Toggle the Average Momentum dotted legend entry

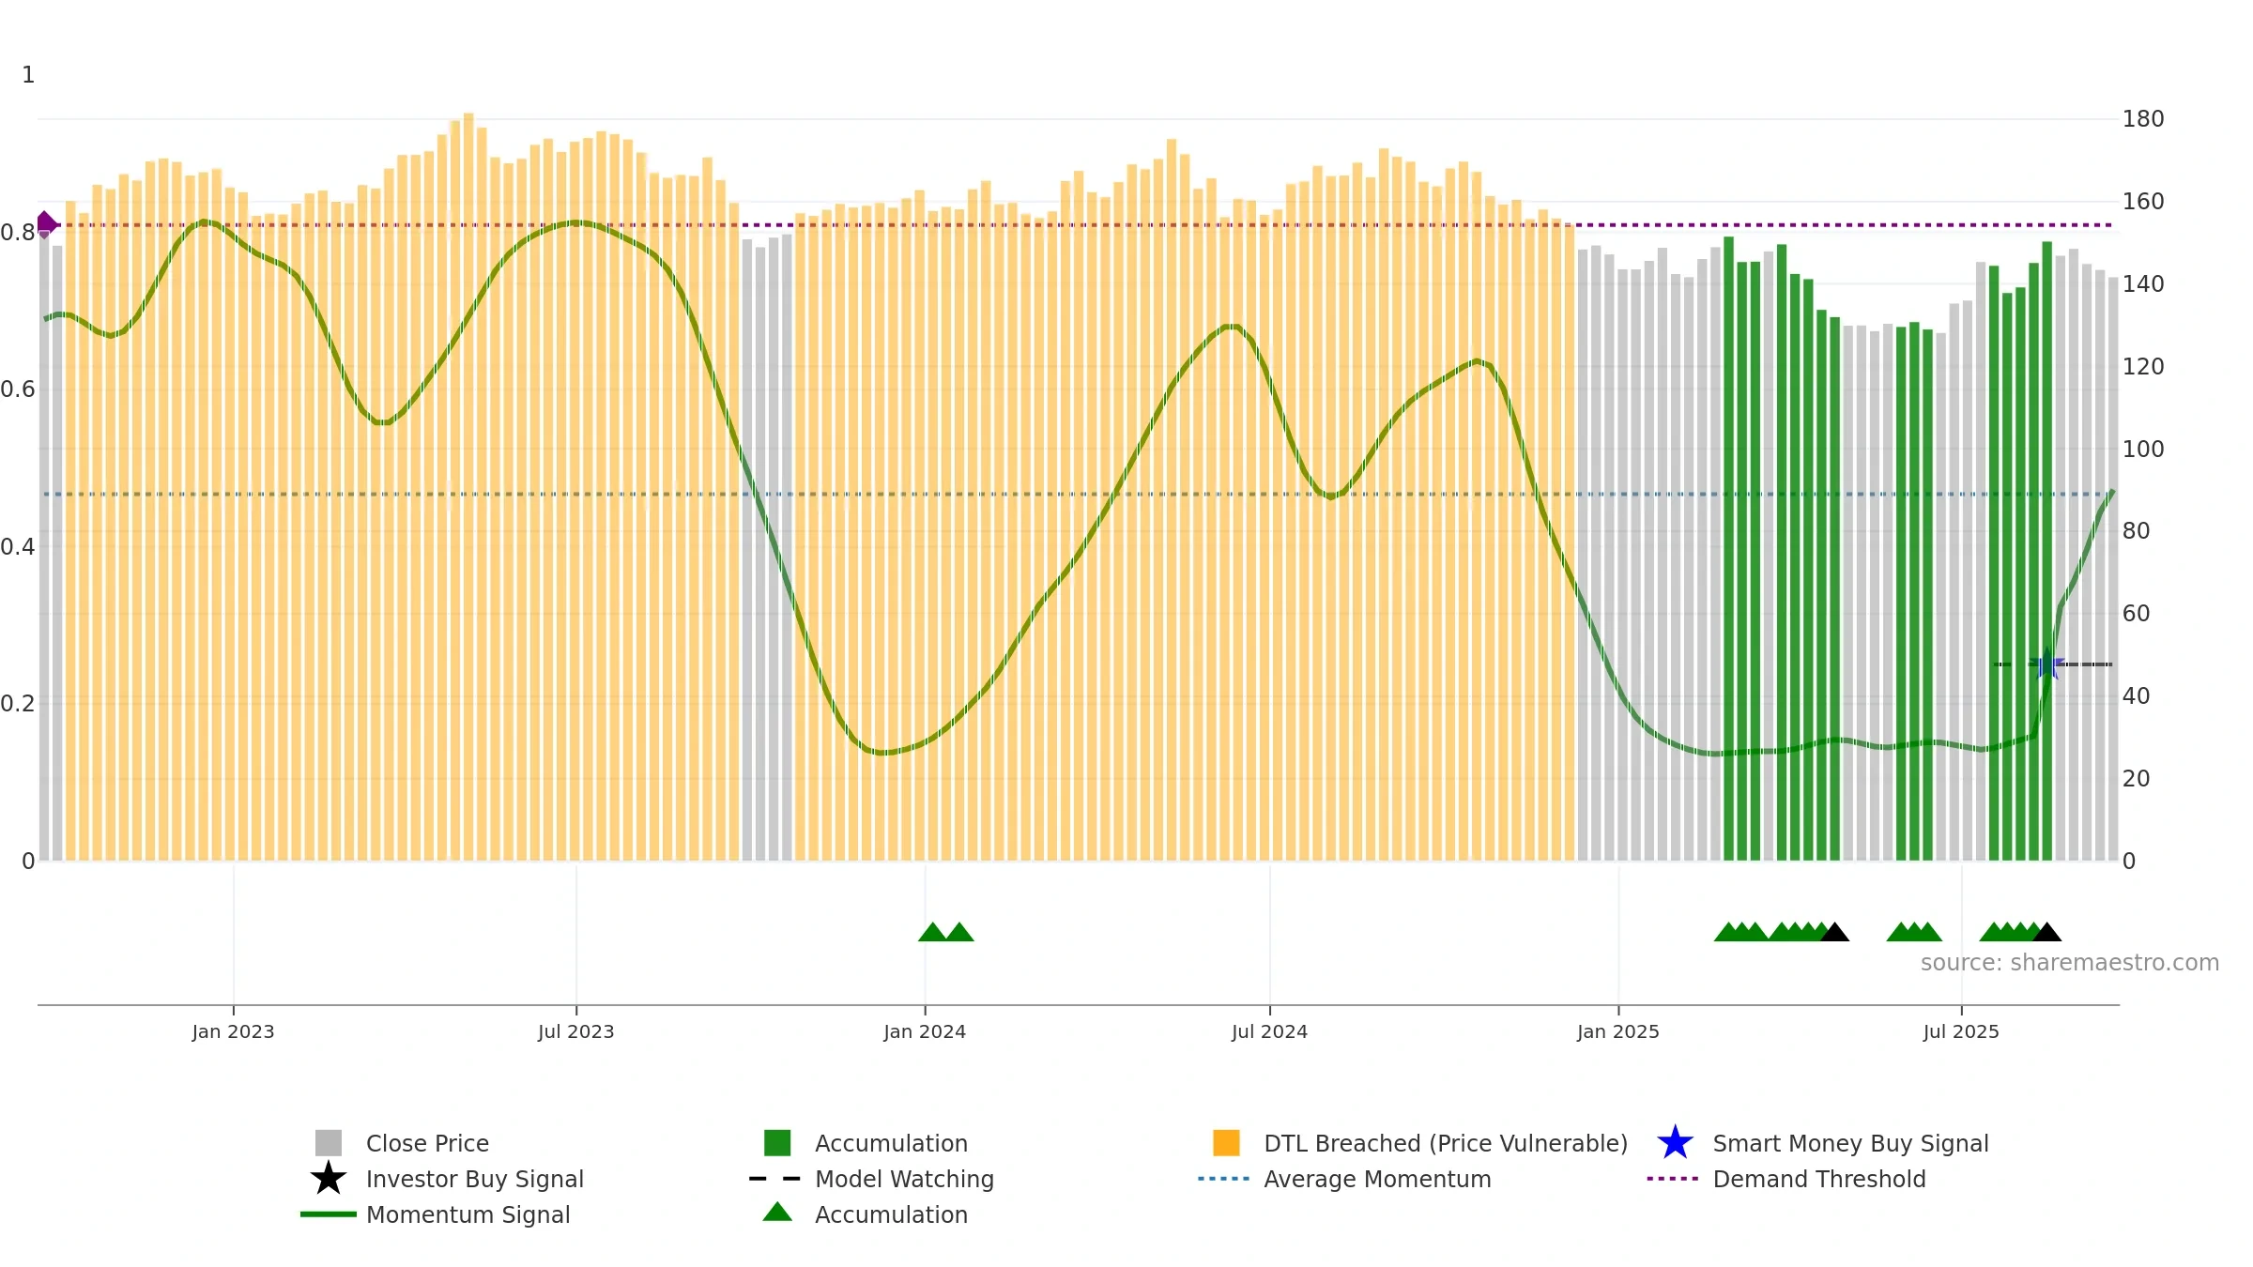(1344, 1179)
